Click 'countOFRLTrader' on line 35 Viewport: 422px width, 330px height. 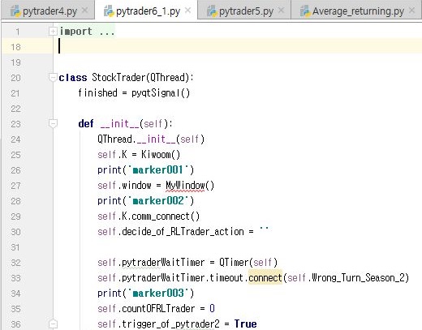tap(158, 309)
